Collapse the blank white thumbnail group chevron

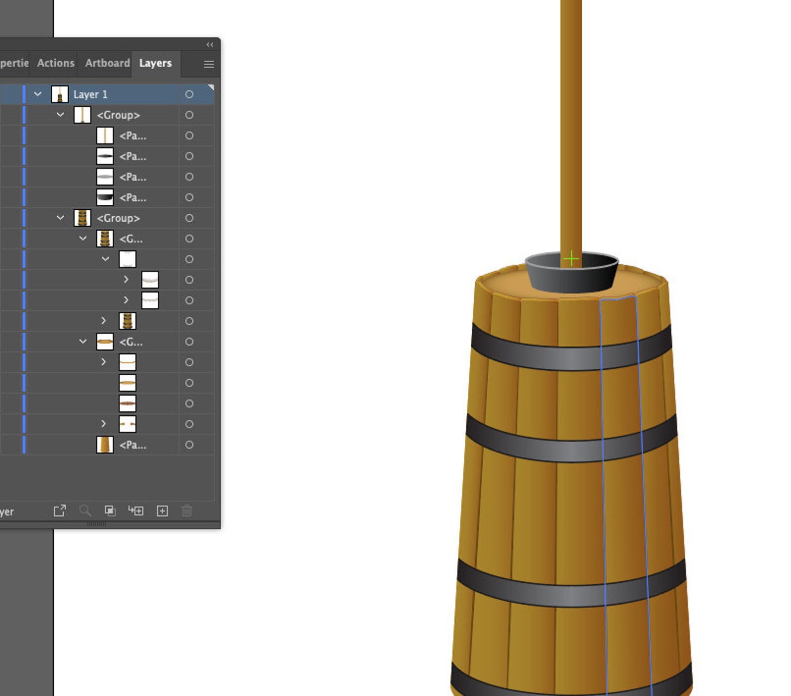106,259
